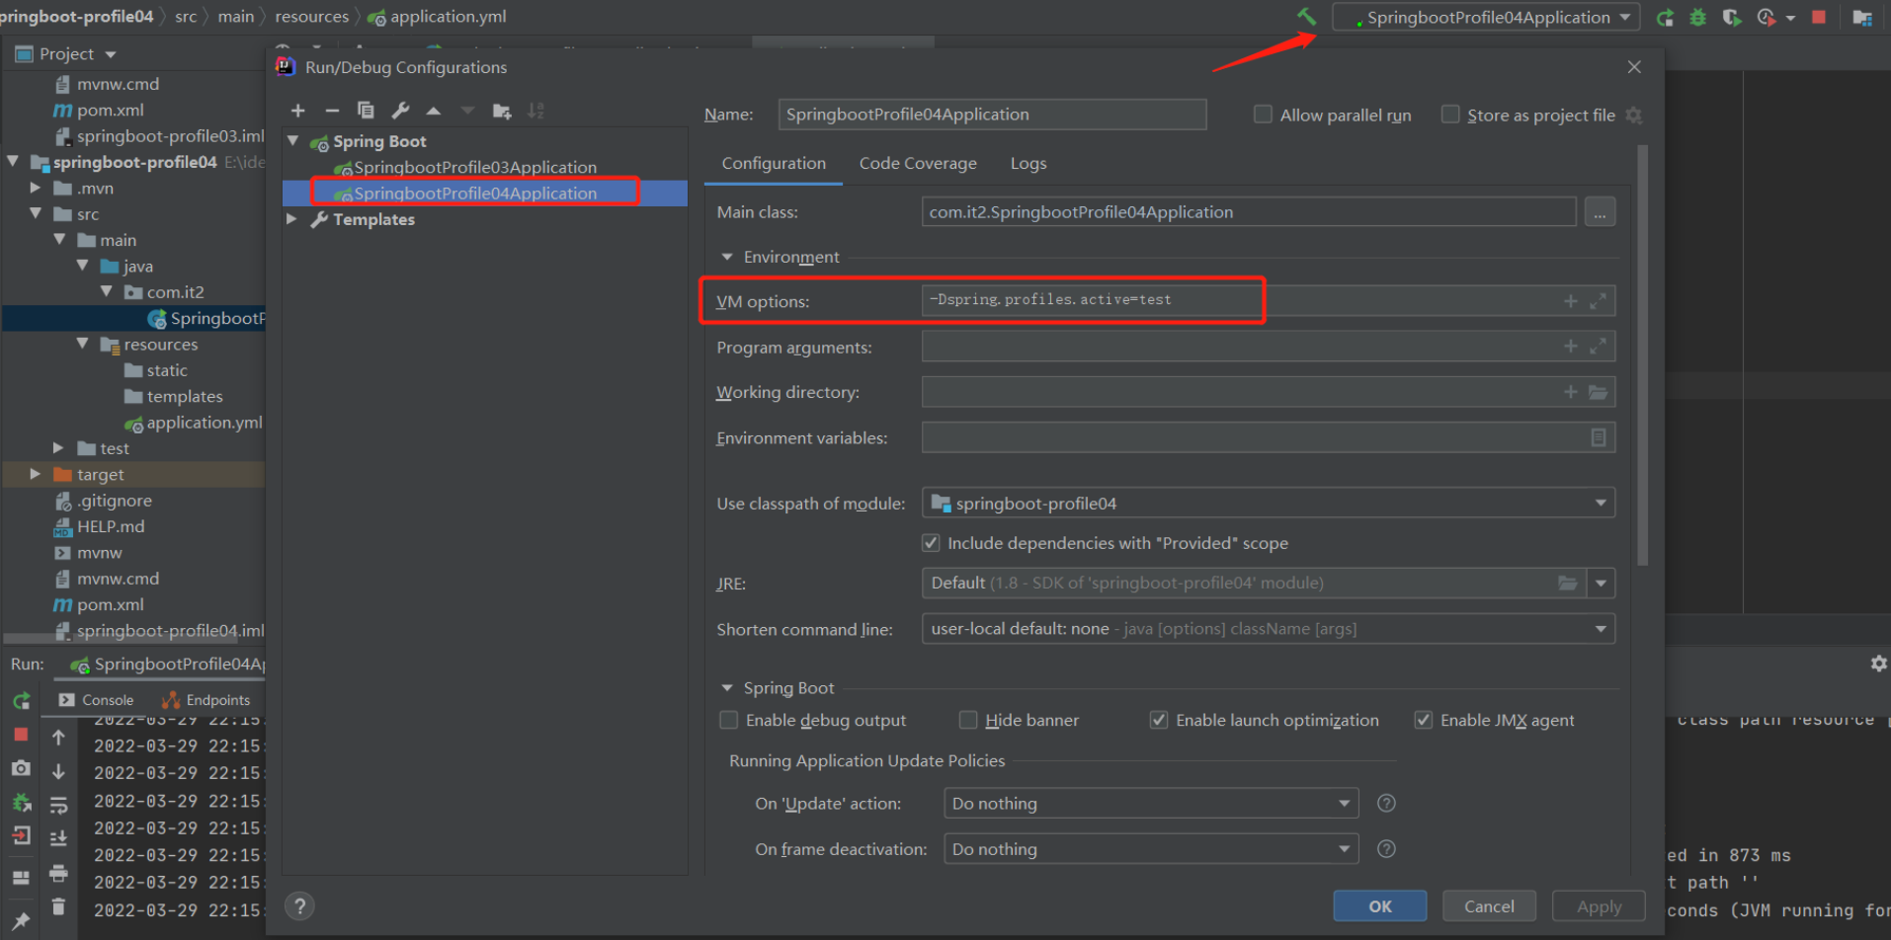1891x940 pixels.
Task: Switch to the Code Coverage tab
Action: point(918,163)
